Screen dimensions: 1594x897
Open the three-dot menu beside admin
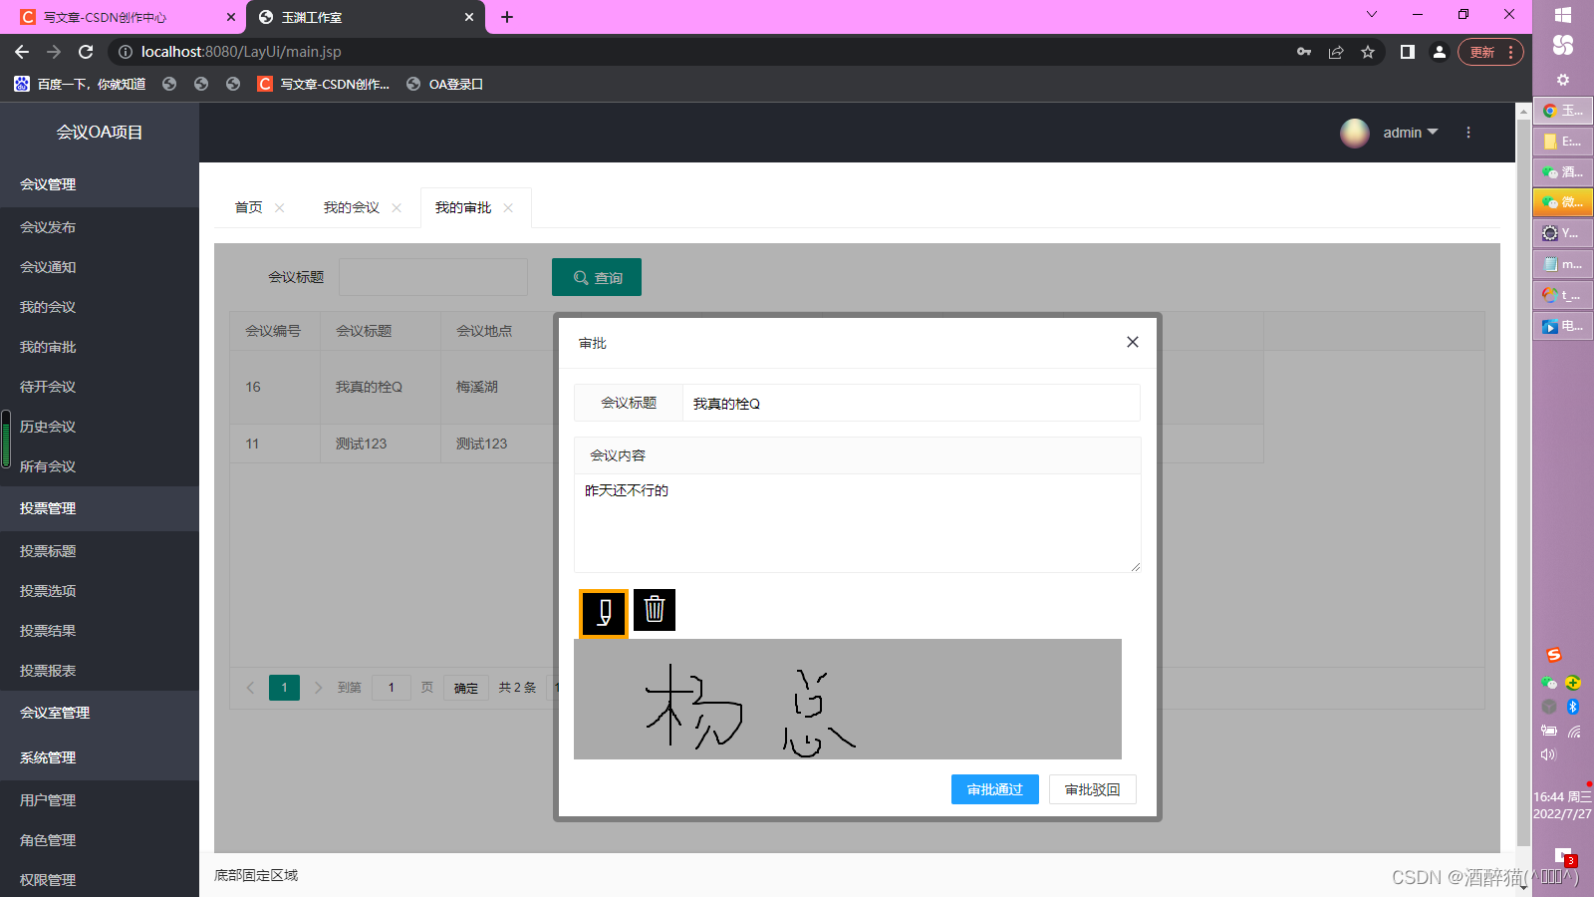1468,133
